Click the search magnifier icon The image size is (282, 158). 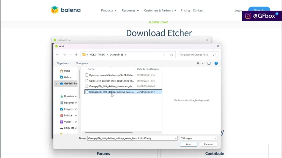coord(214,55)
